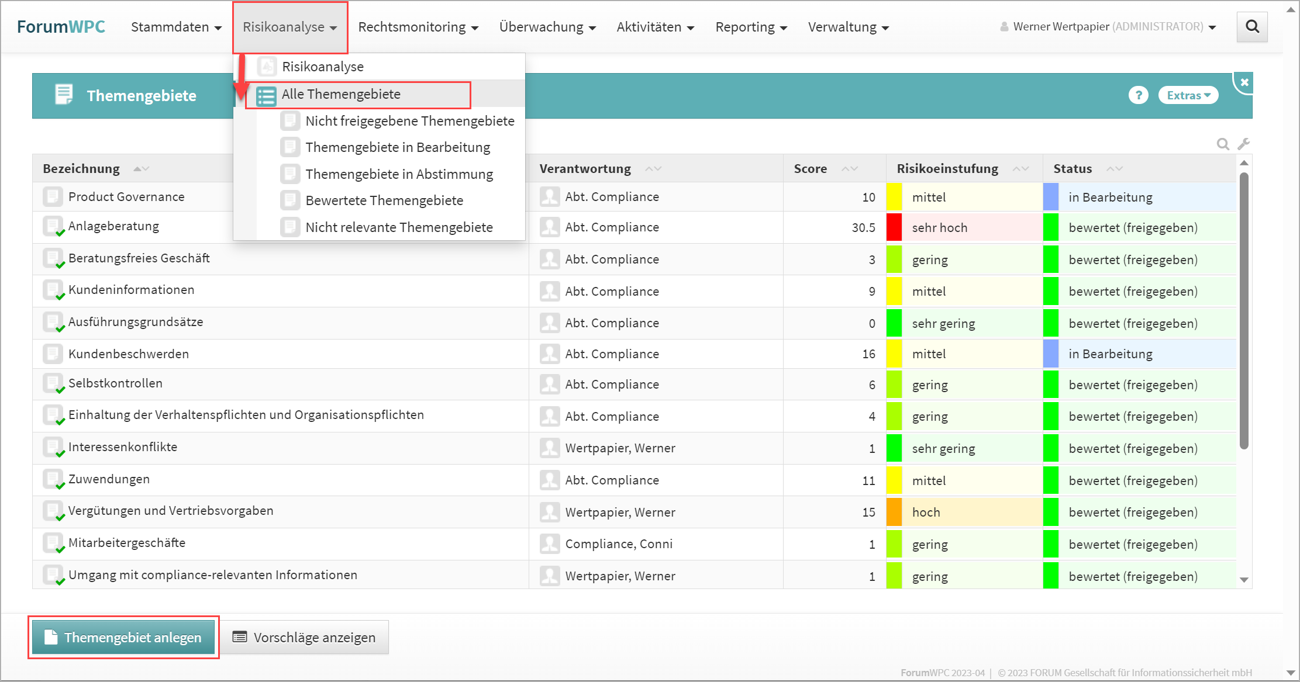Screen dimensions: 1300x682
Task: Click red sehr hoch risk swatch
Action: click(x=894, y=228)
